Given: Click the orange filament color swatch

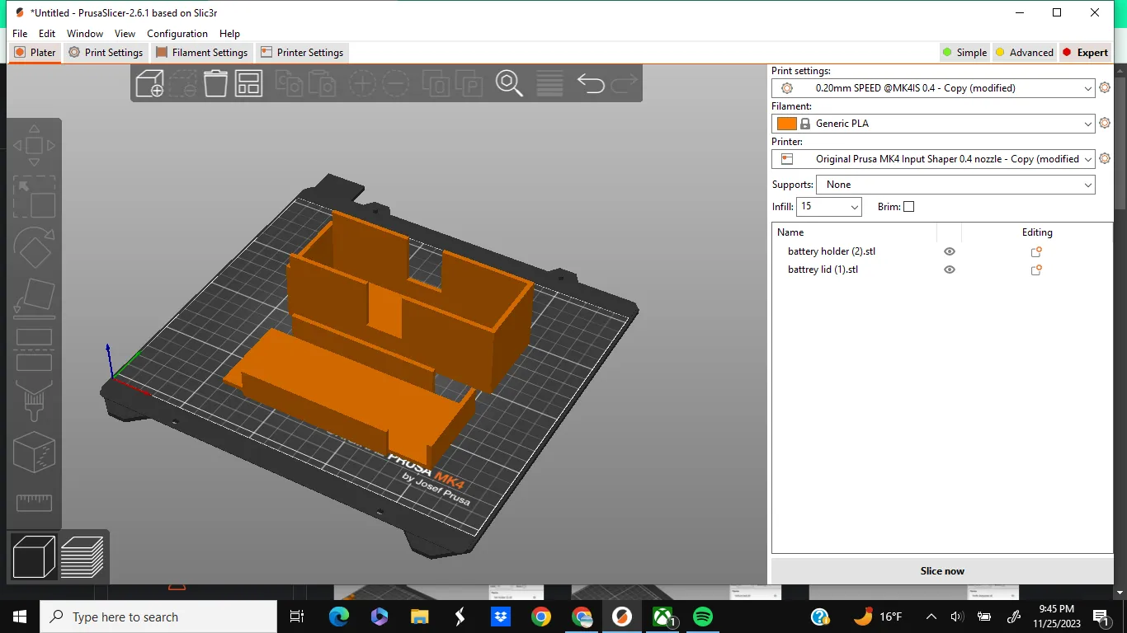Looking at the screenshot, I should (x=786, y=124).
